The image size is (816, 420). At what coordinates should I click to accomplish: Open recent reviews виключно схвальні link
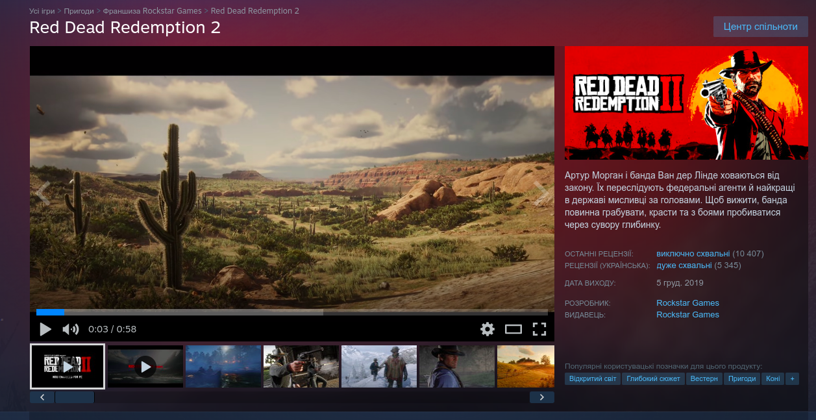pyautogui.click(x=693, y=254)
